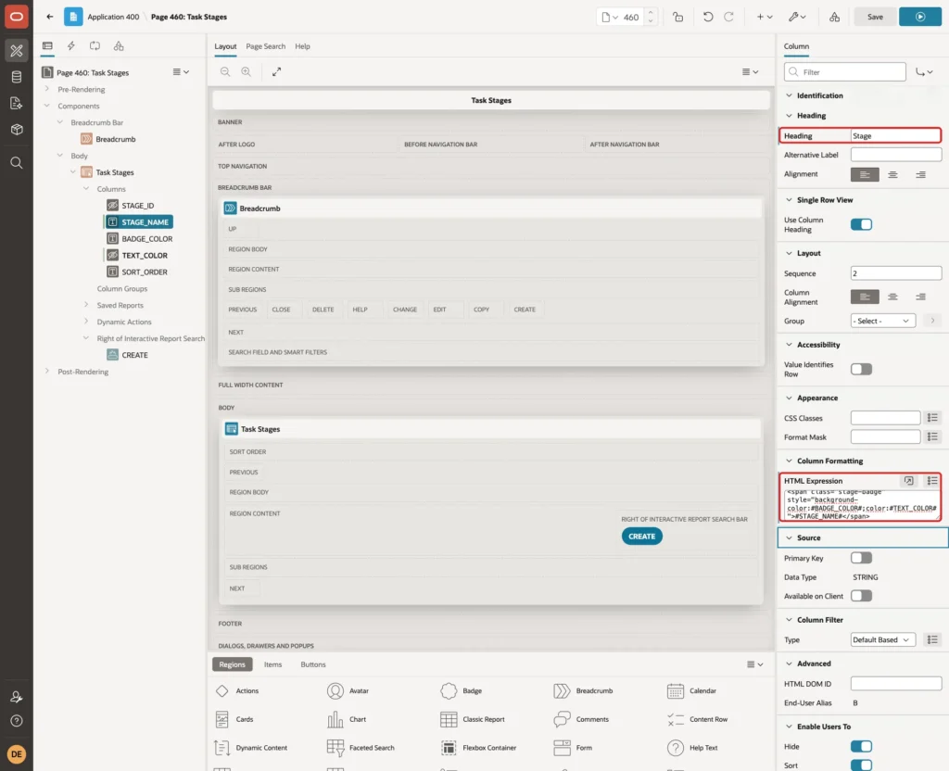Select the Regions gallery tab

click(x=232, y=664)
